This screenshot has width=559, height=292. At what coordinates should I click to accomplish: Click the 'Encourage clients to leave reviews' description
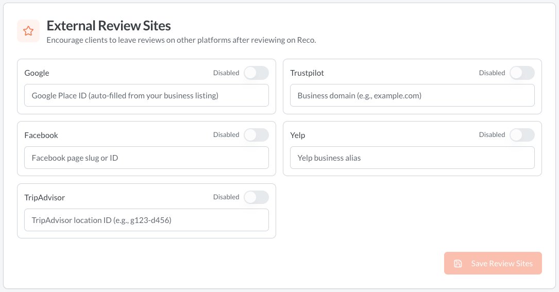pyautogui.click(x=181, y=40)
